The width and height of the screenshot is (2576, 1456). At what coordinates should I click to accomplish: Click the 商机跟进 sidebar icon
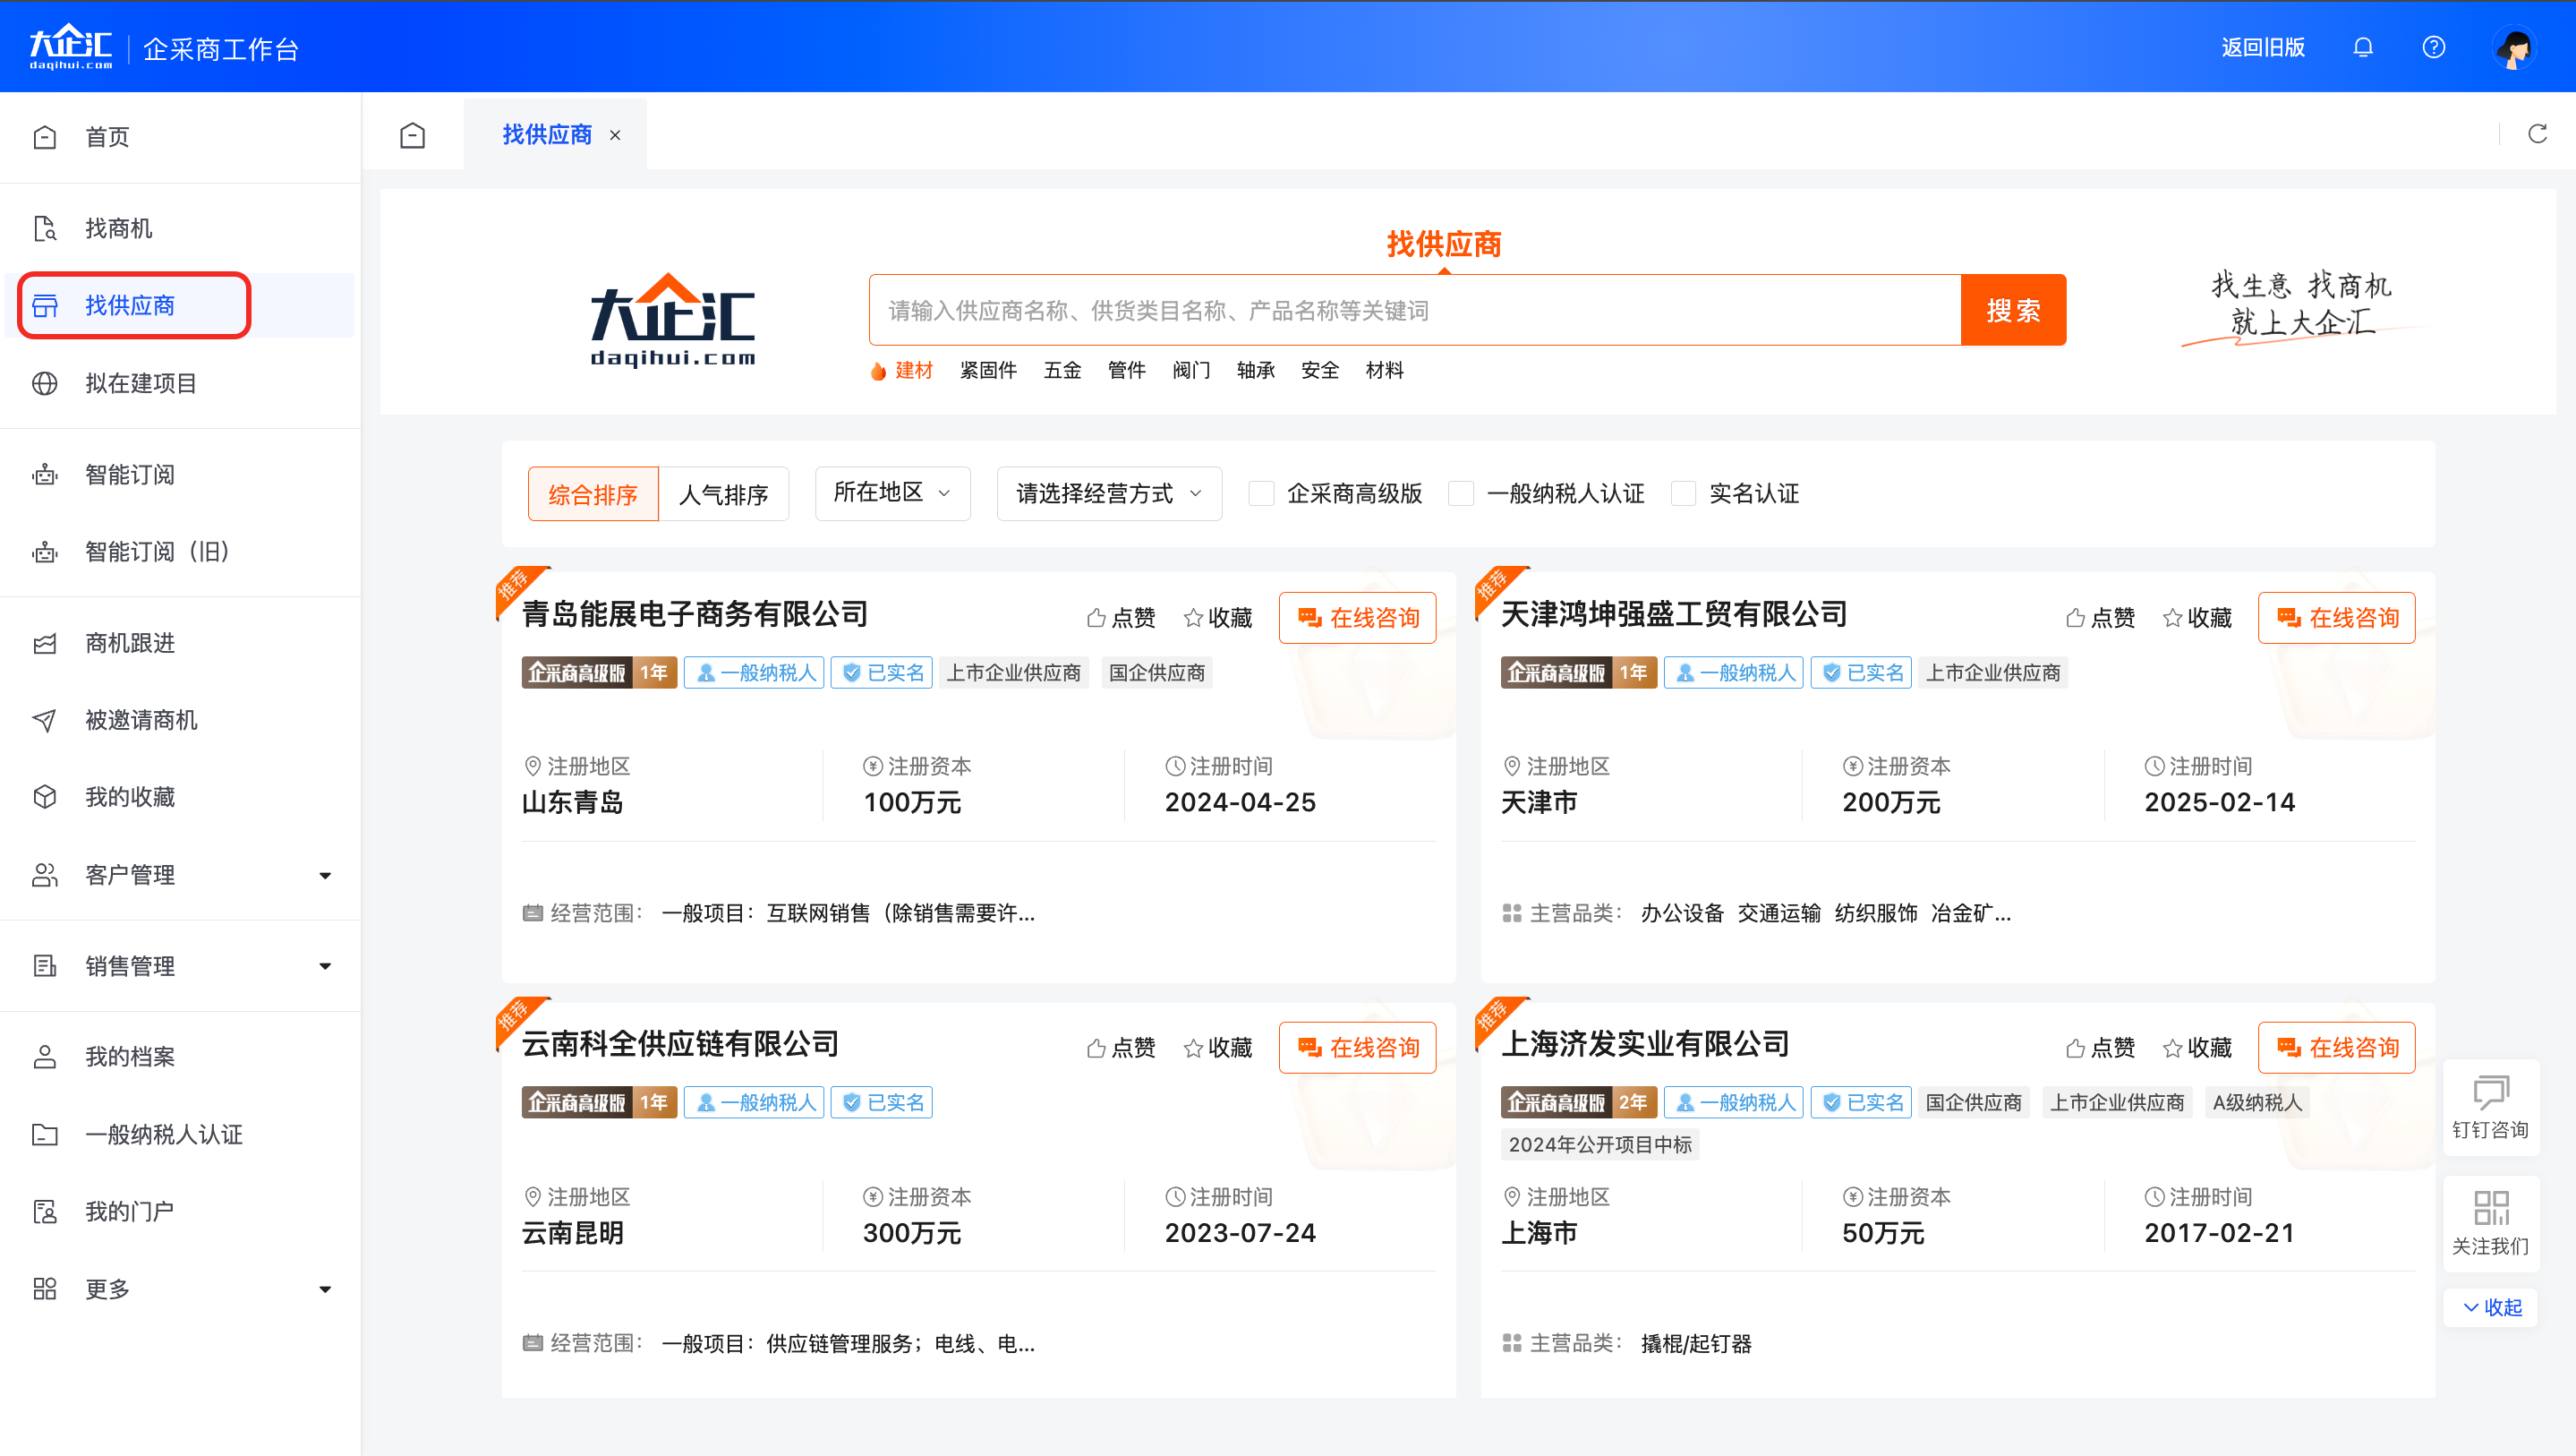[x=44, y=642]
